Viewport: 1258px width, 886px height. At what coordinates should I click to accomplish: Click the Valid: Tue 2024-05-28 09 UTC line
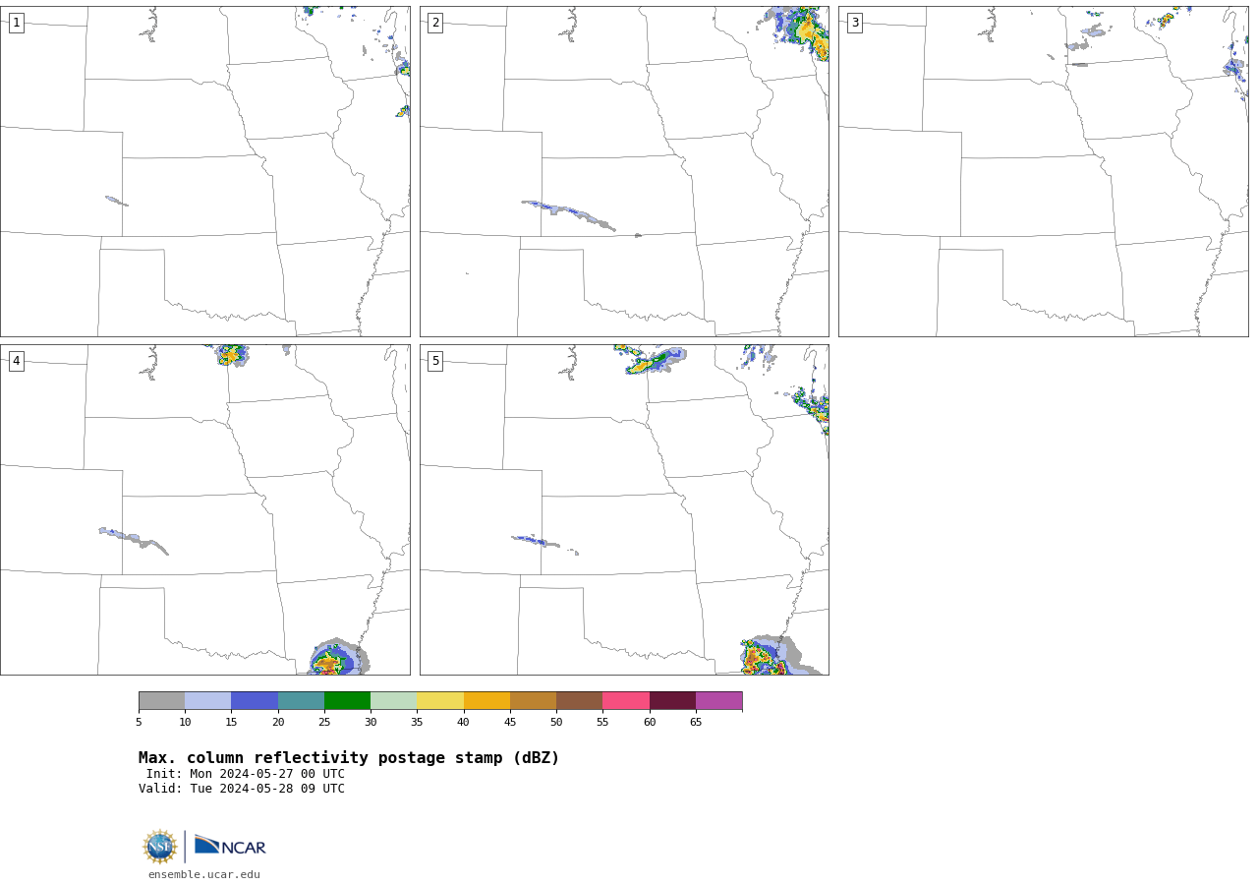point(242,789)
